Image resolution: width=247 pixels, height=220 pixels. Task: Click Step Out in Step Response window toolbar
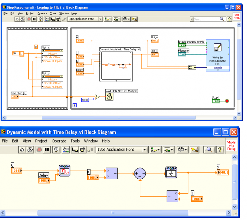[63, 19]
